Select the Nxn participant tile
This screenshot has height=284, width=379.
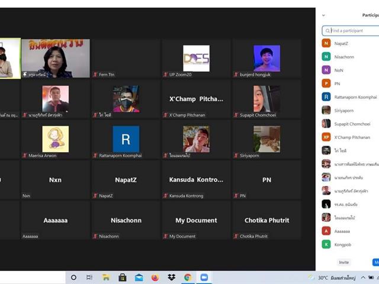56,180
